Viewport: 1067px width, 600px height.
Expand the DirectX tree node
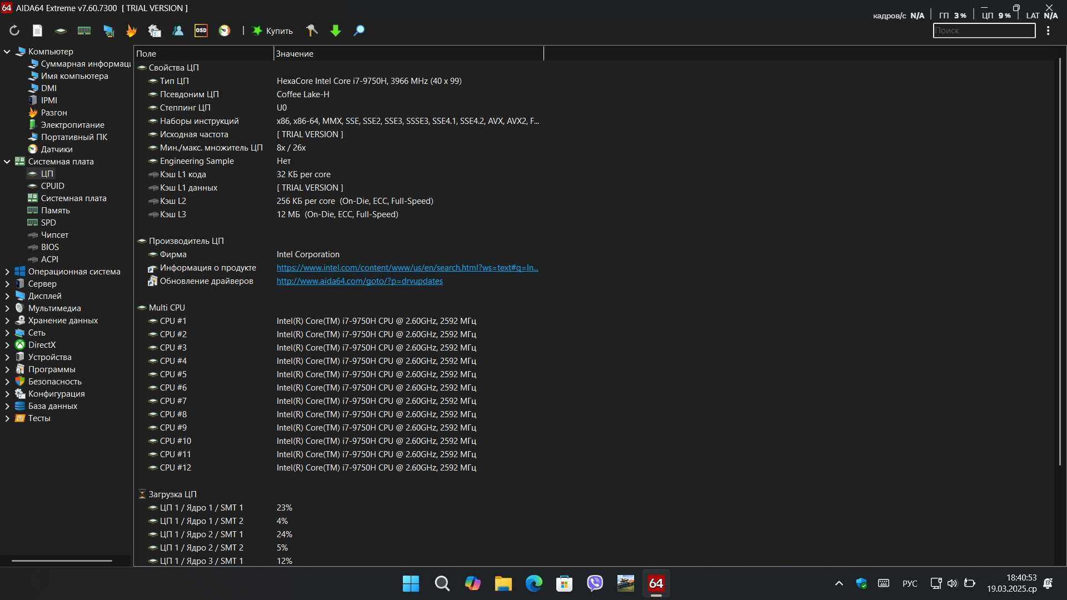tap(7, 344)
